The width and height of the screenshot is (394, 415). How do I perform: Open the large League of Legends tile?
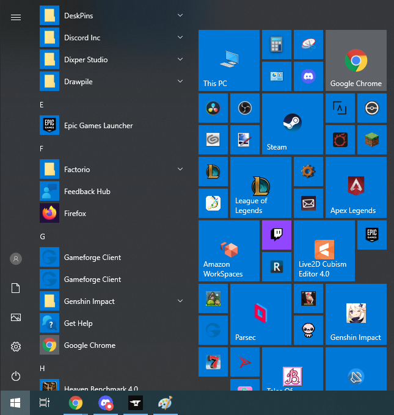point(261,187)
